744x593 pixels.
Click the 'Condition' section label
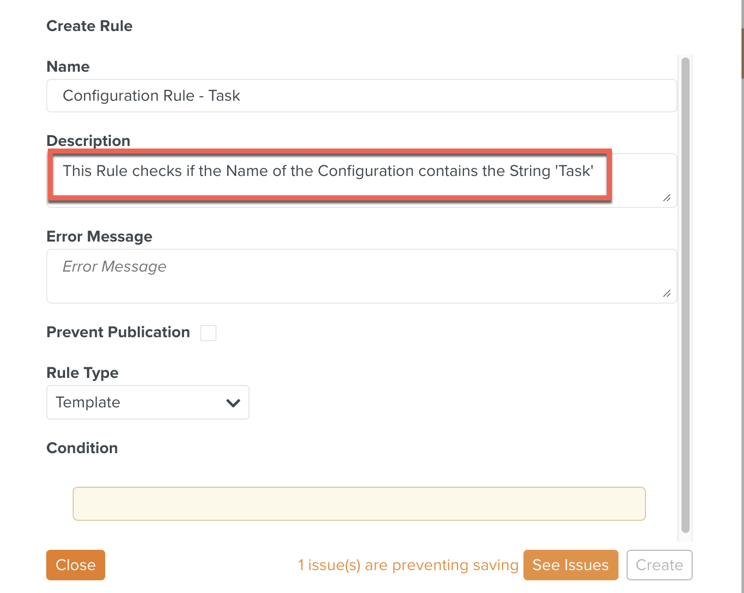pos(82,448)
